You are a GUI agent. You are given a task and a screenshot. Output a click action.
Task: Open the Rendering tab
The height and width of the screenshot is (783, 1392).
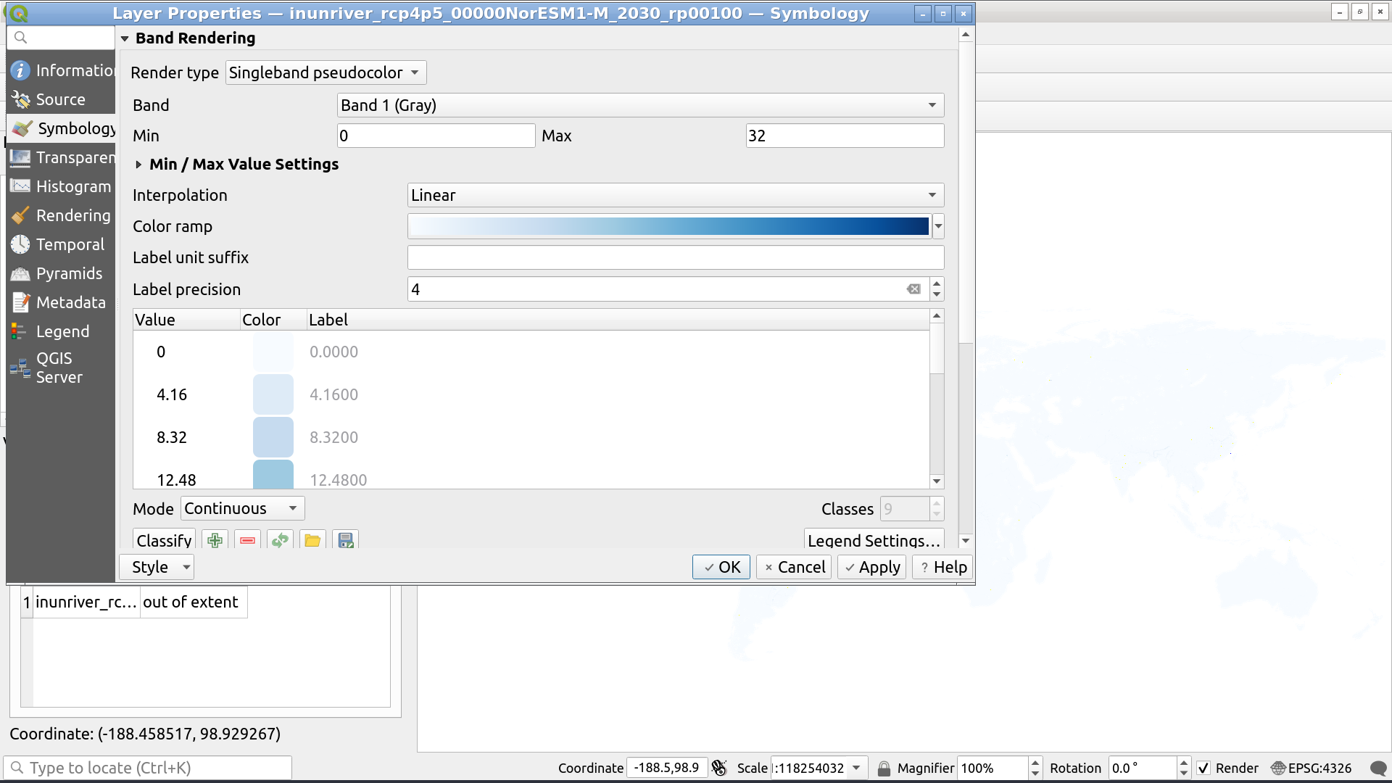coord(62,215)
